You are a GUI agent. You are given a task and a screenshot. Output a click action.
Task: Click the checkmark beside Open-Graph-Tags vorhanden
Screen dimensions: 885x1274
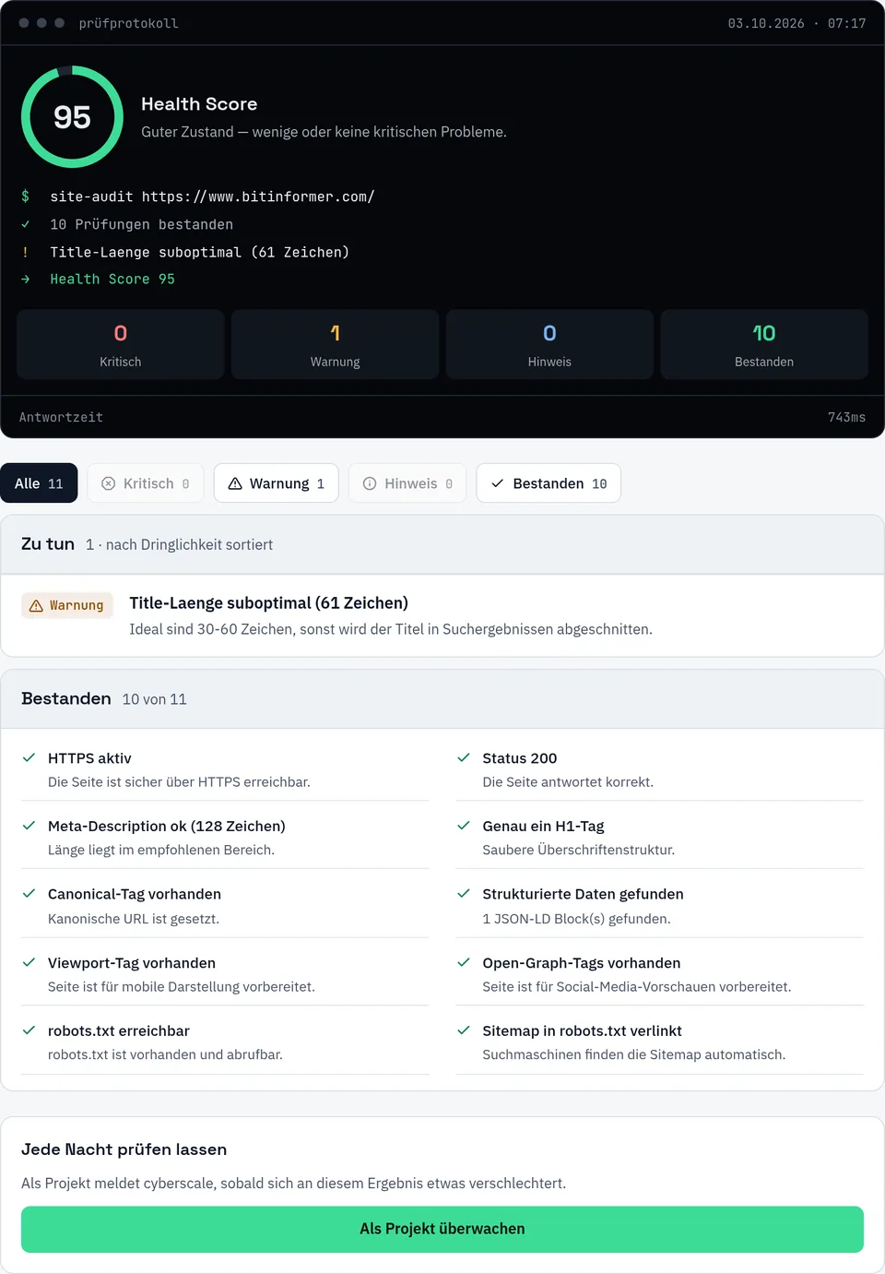click(464, 962)
